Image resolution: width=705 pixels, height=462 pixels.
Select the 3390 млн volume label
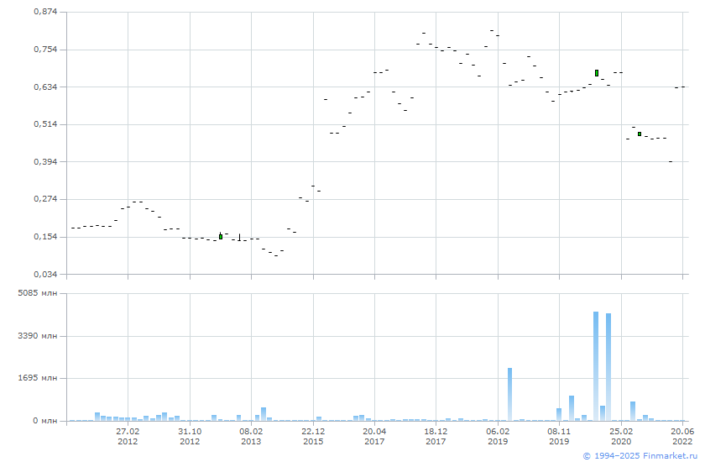[38, 336]
